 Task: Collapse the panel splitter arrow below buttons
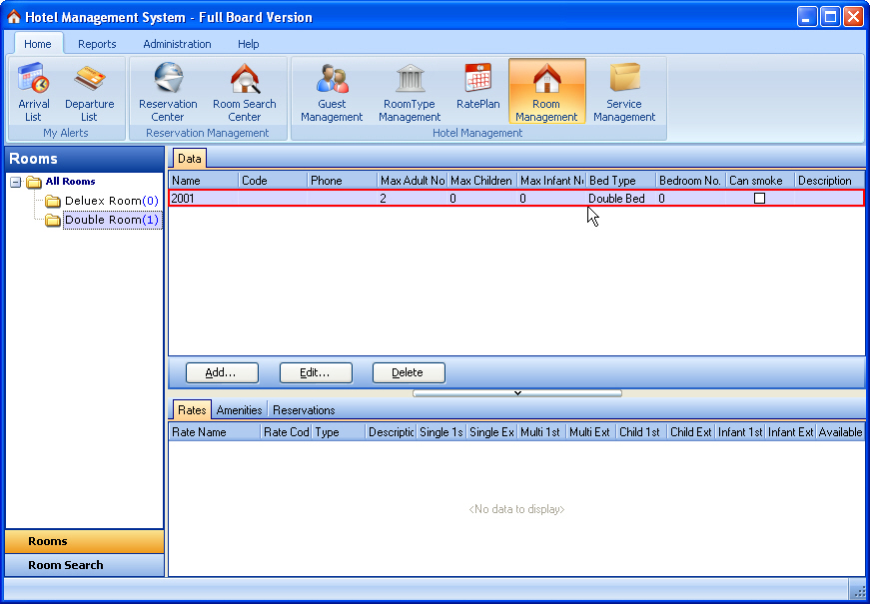[x=517, y=393]
